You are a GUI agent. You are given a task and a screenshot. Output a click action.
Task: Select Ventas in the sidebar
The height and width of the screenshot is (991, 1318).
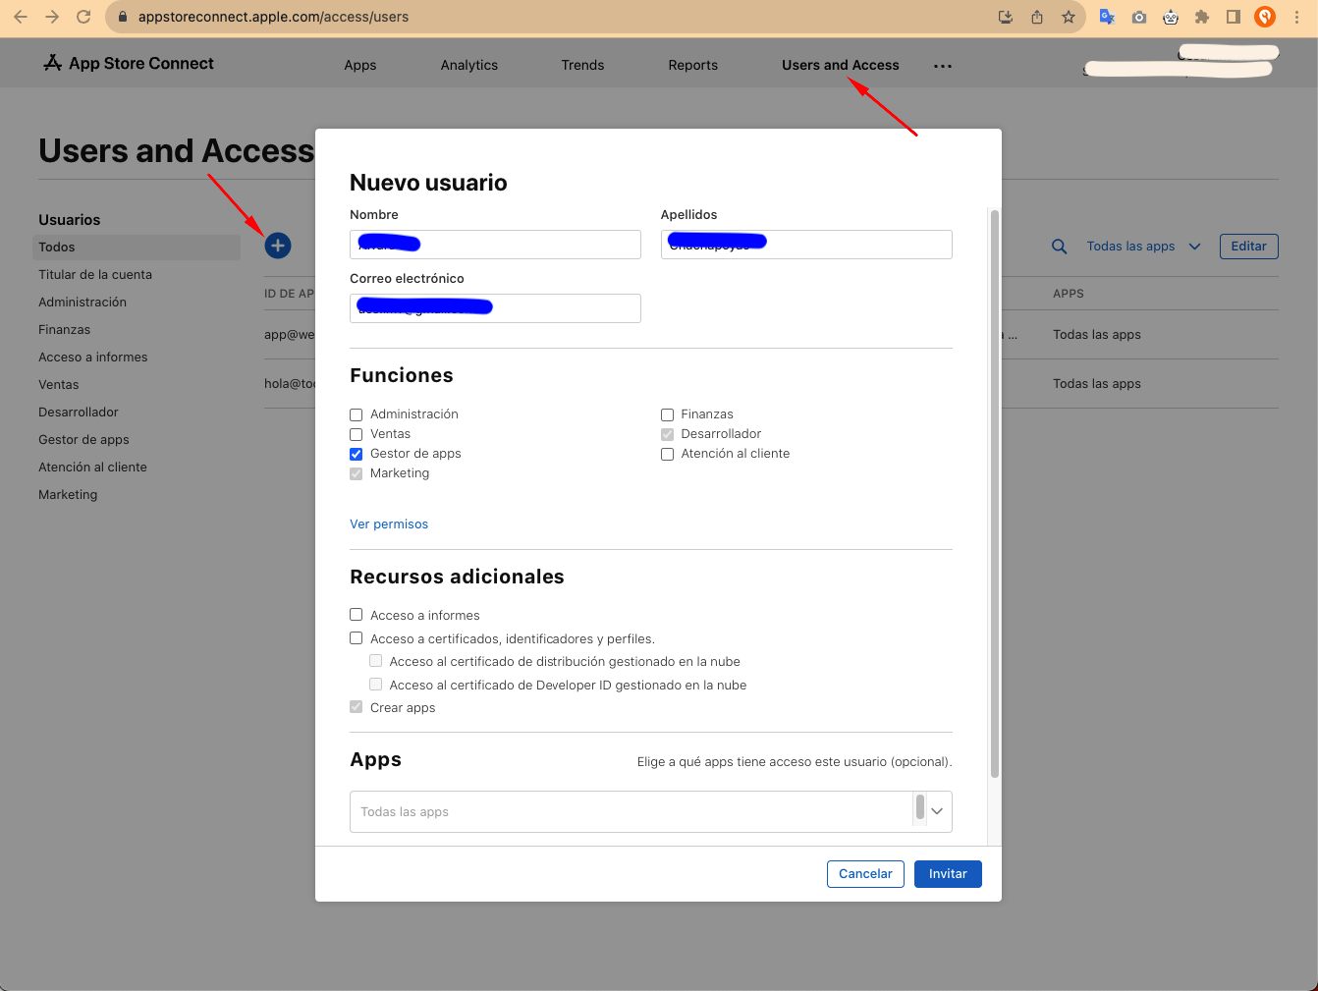point(59,385)
